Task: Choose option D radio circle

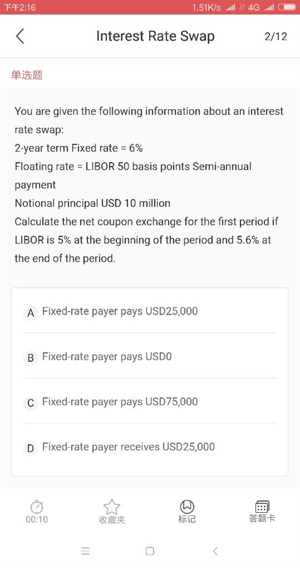Action: click(31, 448)
